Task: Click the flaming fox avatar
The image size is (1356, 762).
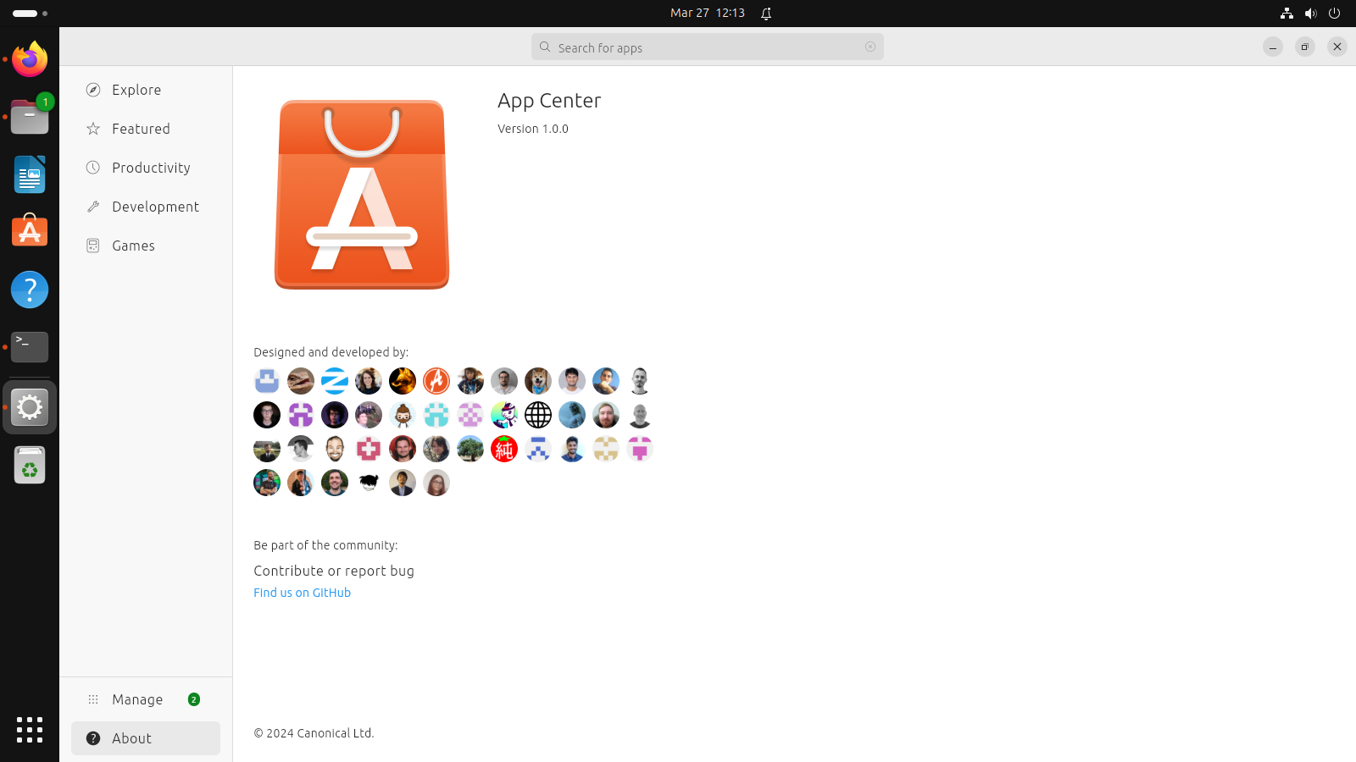Action: [x=403, y=381]
